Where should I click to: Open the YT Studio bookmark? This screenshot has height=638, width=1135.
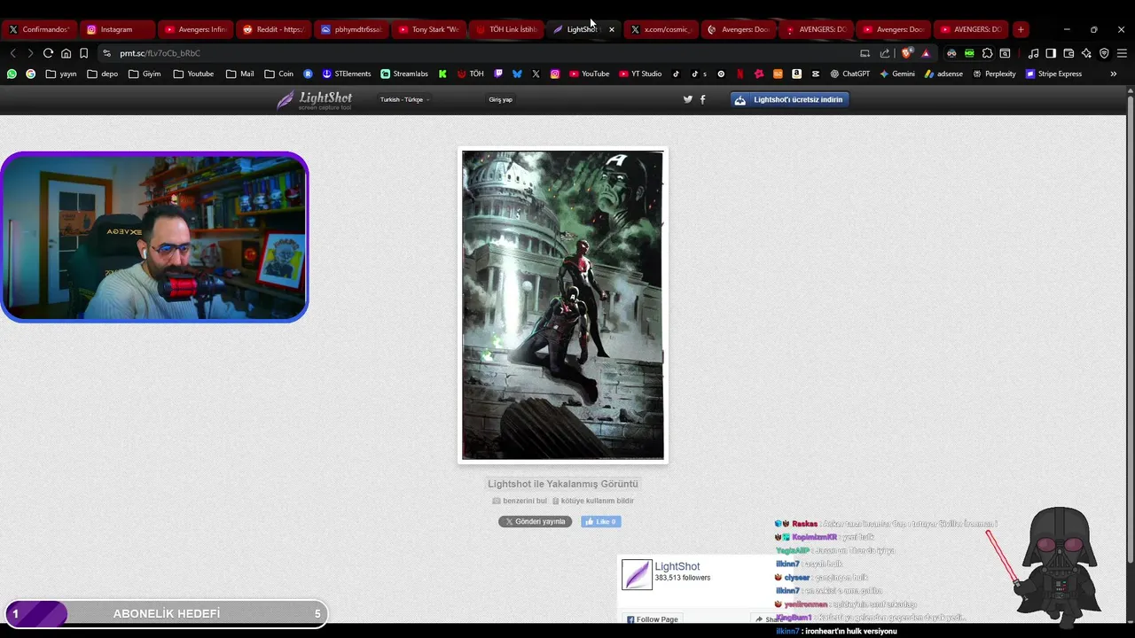(640, 74)
